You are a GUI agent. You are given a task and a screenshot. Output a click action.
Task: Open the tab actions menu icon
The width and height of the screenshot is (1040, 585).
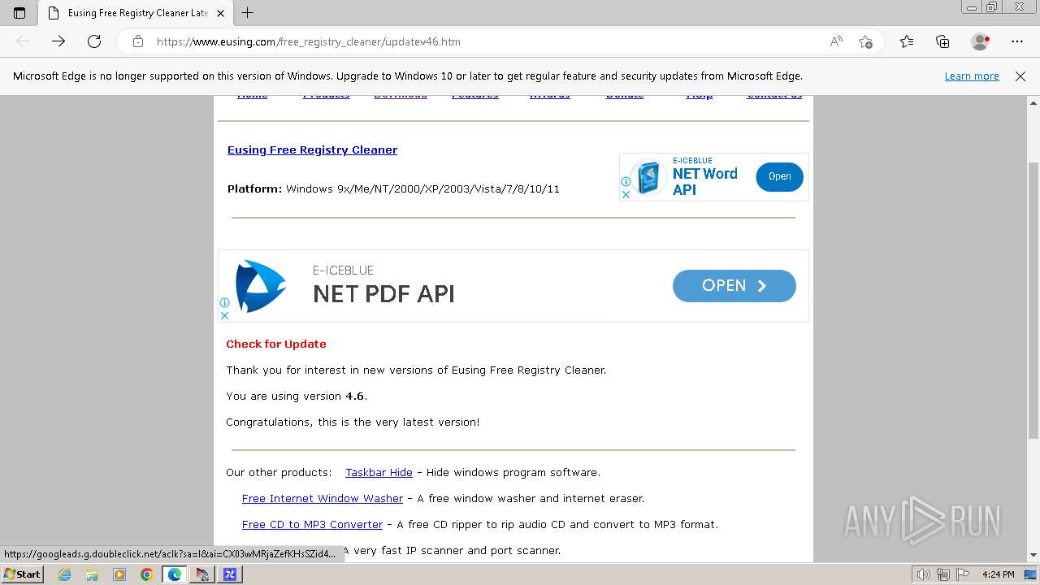(19, 13)
